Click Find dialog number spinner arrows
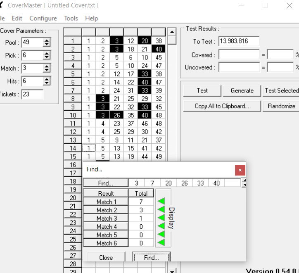Image resolution: width=299 pixels, height=273 pixels. pyautogui.click(x=244, y=183)
